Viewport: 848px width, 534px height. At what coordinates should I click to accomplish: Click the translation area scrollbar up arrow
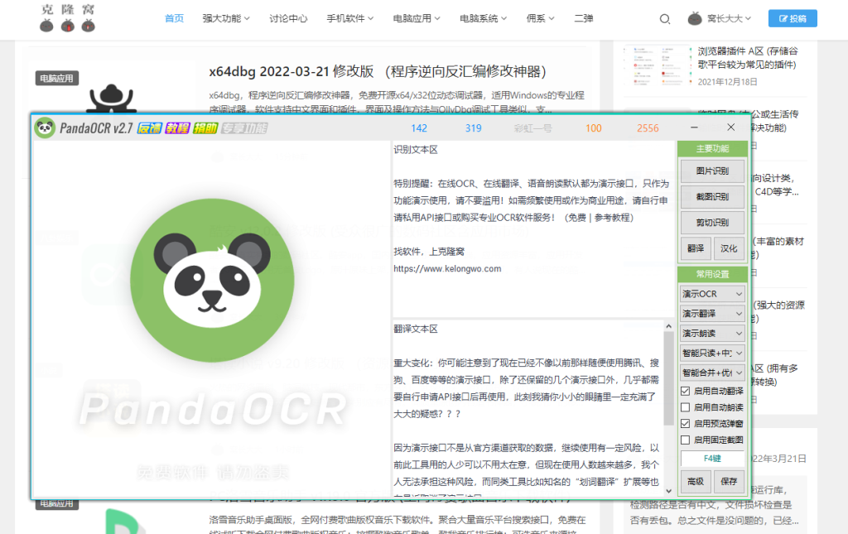[669, 326]
